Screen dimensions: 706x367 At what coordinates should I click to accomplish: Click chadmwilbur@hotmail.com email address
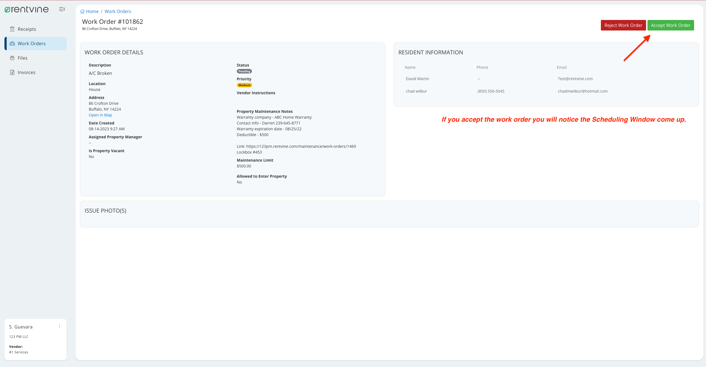582,91
